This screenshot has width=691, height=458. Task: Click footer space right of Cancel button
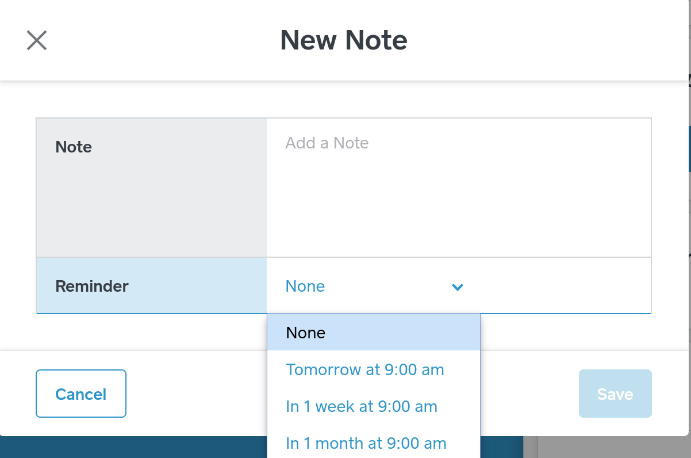click(x=195, y=394)
